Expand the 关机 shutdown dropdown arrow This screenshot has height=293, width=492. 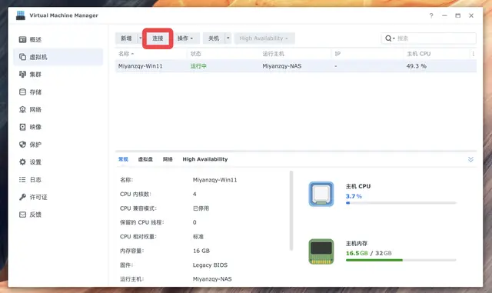click(x=228, y=38)
